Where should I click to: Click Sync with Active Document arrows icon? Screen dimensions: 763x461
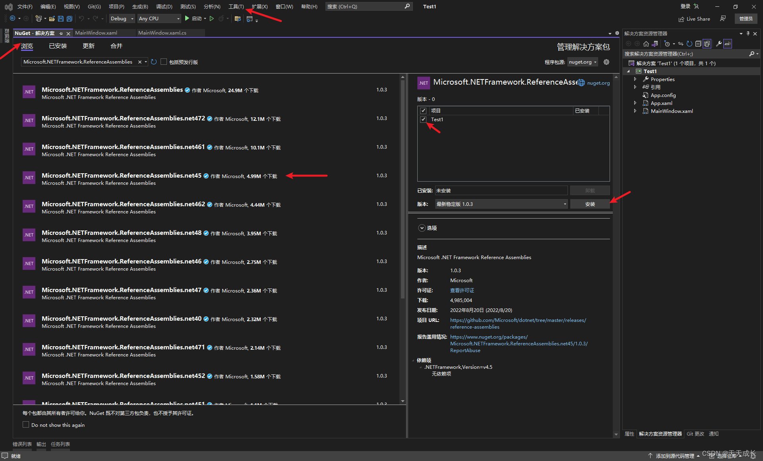coord(681,44)
